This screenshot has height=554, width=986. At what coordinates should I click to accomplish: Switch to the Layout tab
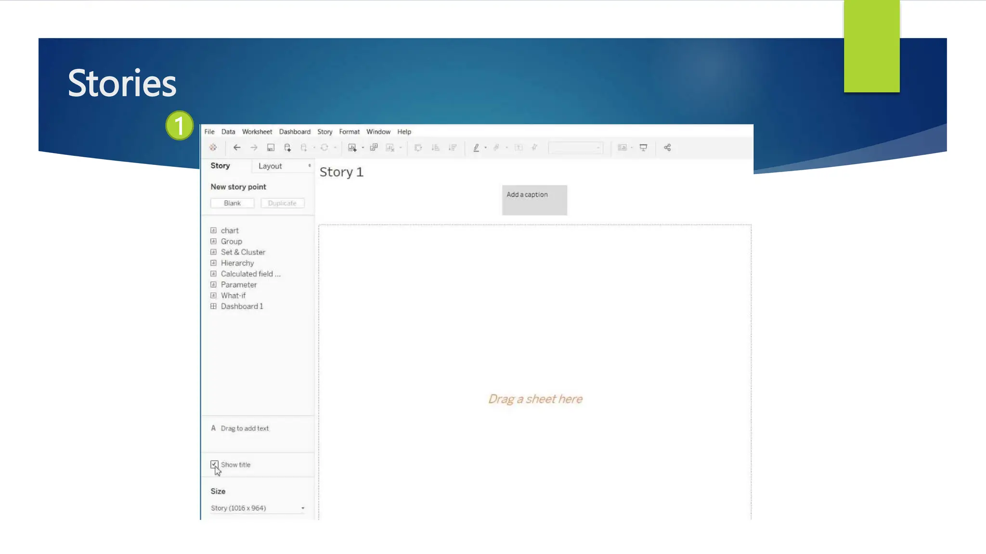pos(270,166)
